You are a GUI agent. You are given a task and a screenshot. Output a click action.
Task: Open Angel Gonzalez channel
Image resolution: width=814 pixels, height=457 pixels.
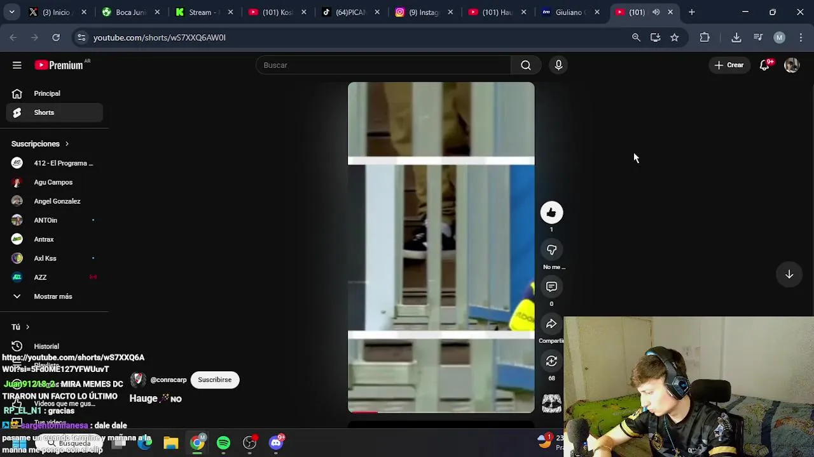[x=54, y=201]
